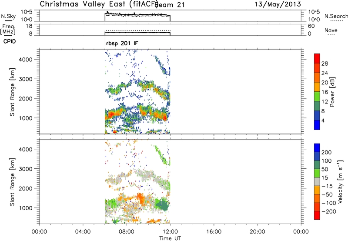Click 'Slant Range [km]' label of the velocity panel

pyautogui.click(x=12, y=182)
